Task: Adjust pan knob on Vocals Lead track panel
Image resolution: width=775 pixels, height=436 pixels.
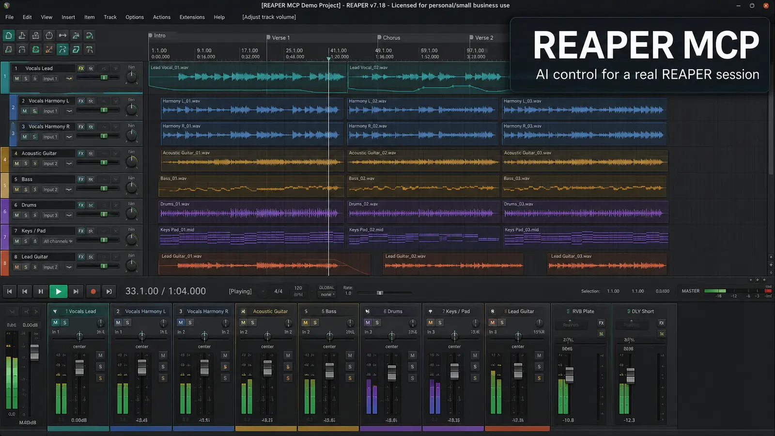Action: point(131,77)
